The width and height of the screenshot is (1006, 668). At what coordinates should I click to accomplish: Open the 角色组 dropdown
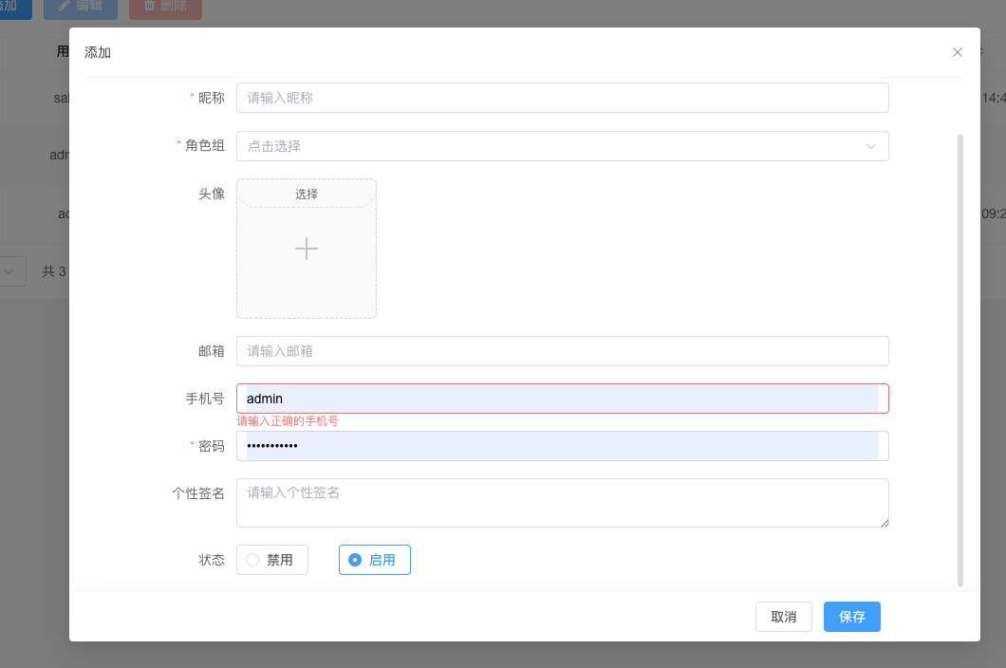click(562, 146)
